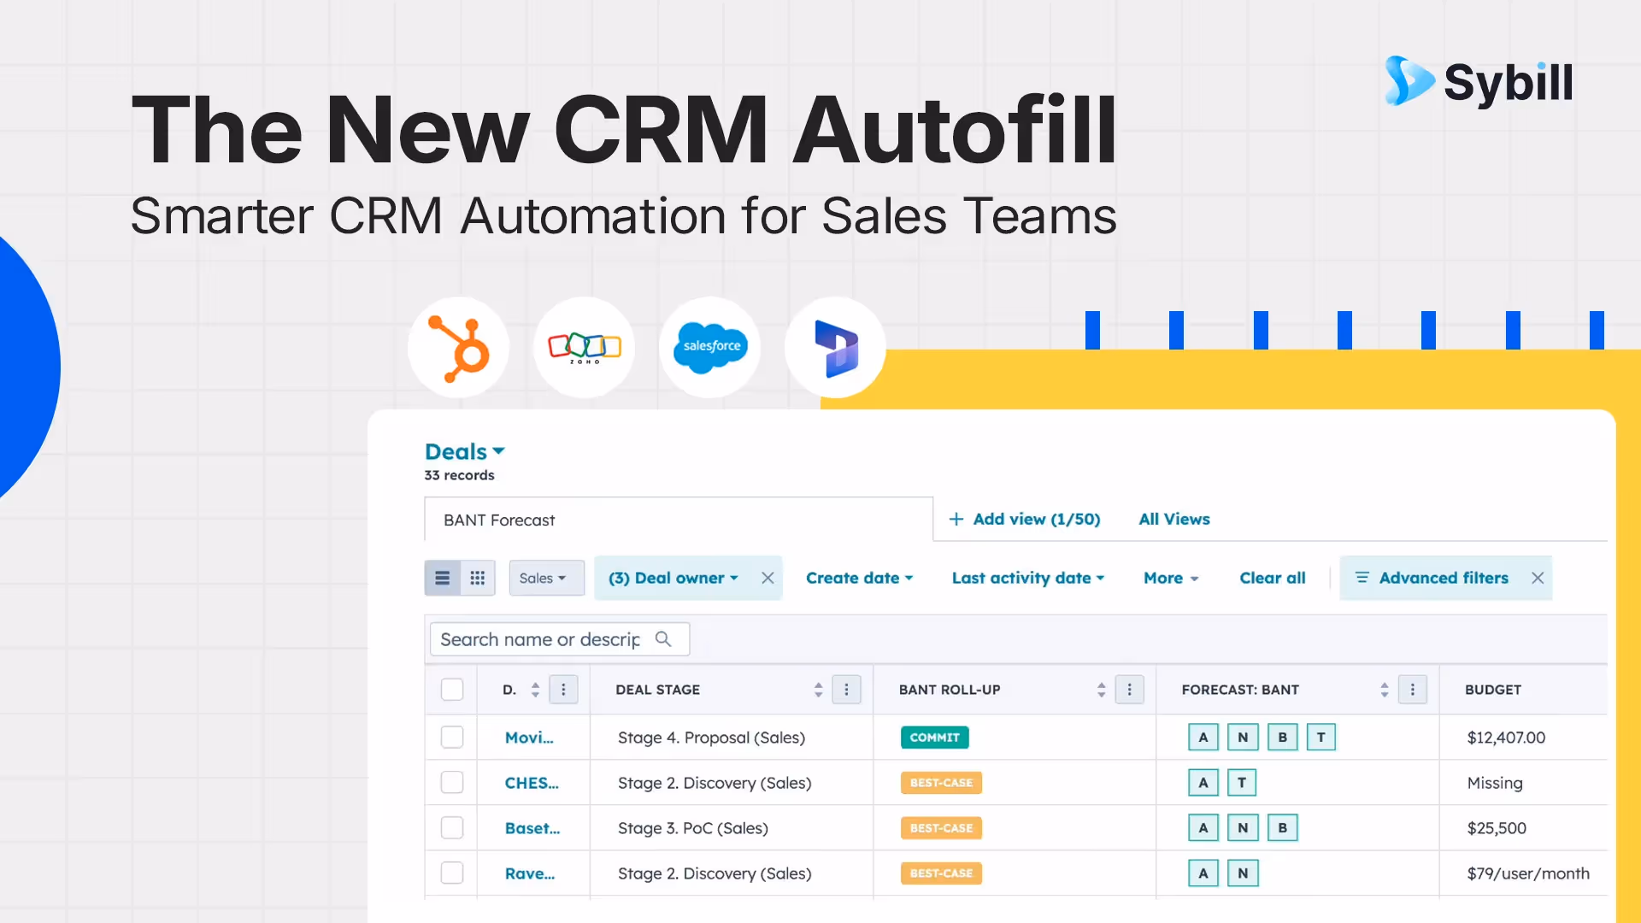Viewport: 1641px width, 923px height.
Task: Click the Missing budget cell
Action: pyautogui.click(x=1495, y=783)
